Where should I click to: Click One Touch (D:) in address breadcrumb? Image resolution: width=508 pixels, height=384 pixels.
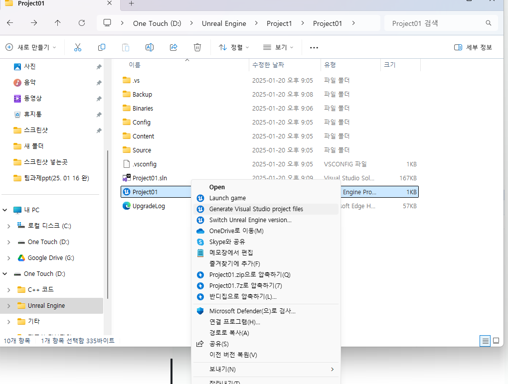pyautogui.click(x=157, y=23)
